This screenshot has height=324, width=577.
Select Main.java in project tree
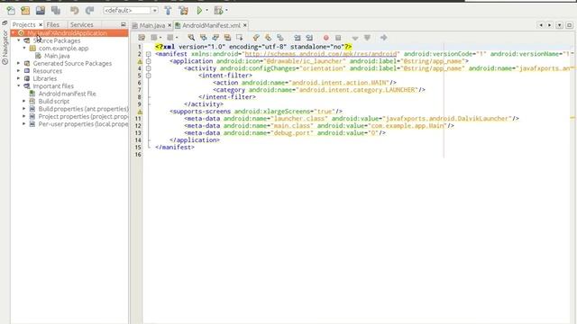(57, 56)
